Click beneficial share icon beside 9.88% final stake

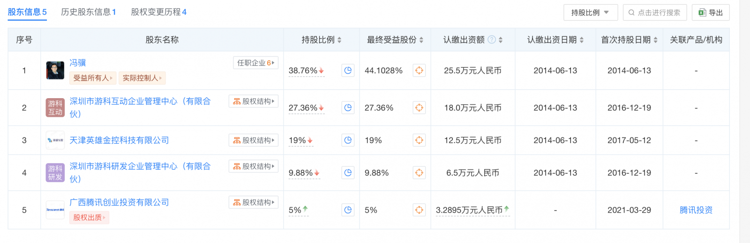tap(419, 173)
